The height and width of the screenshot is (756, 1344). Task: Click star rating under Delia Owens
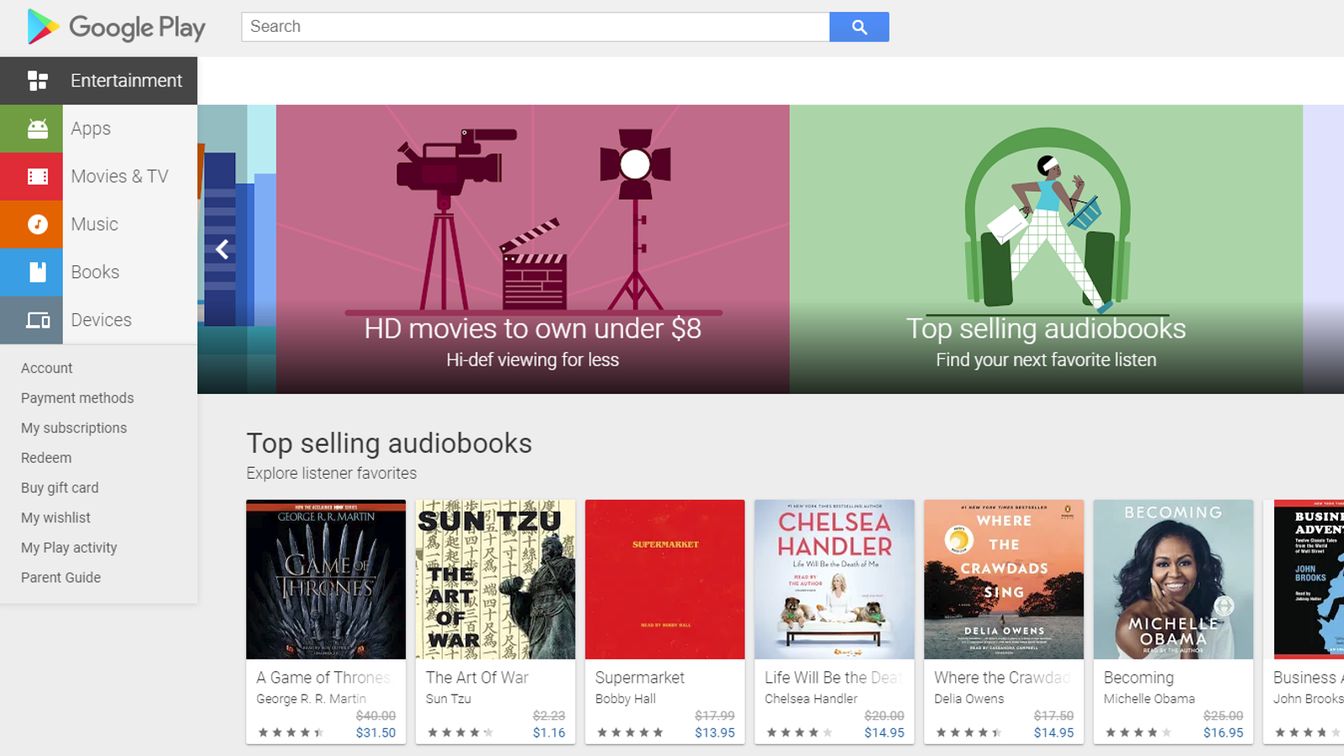969,732
